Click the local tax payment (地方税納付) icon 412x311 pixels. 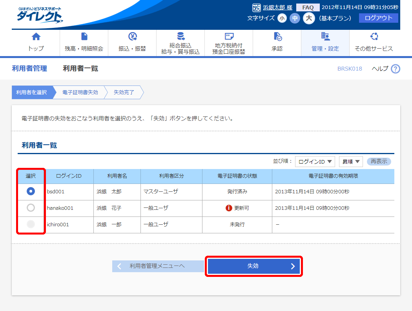tap(229, 36)
